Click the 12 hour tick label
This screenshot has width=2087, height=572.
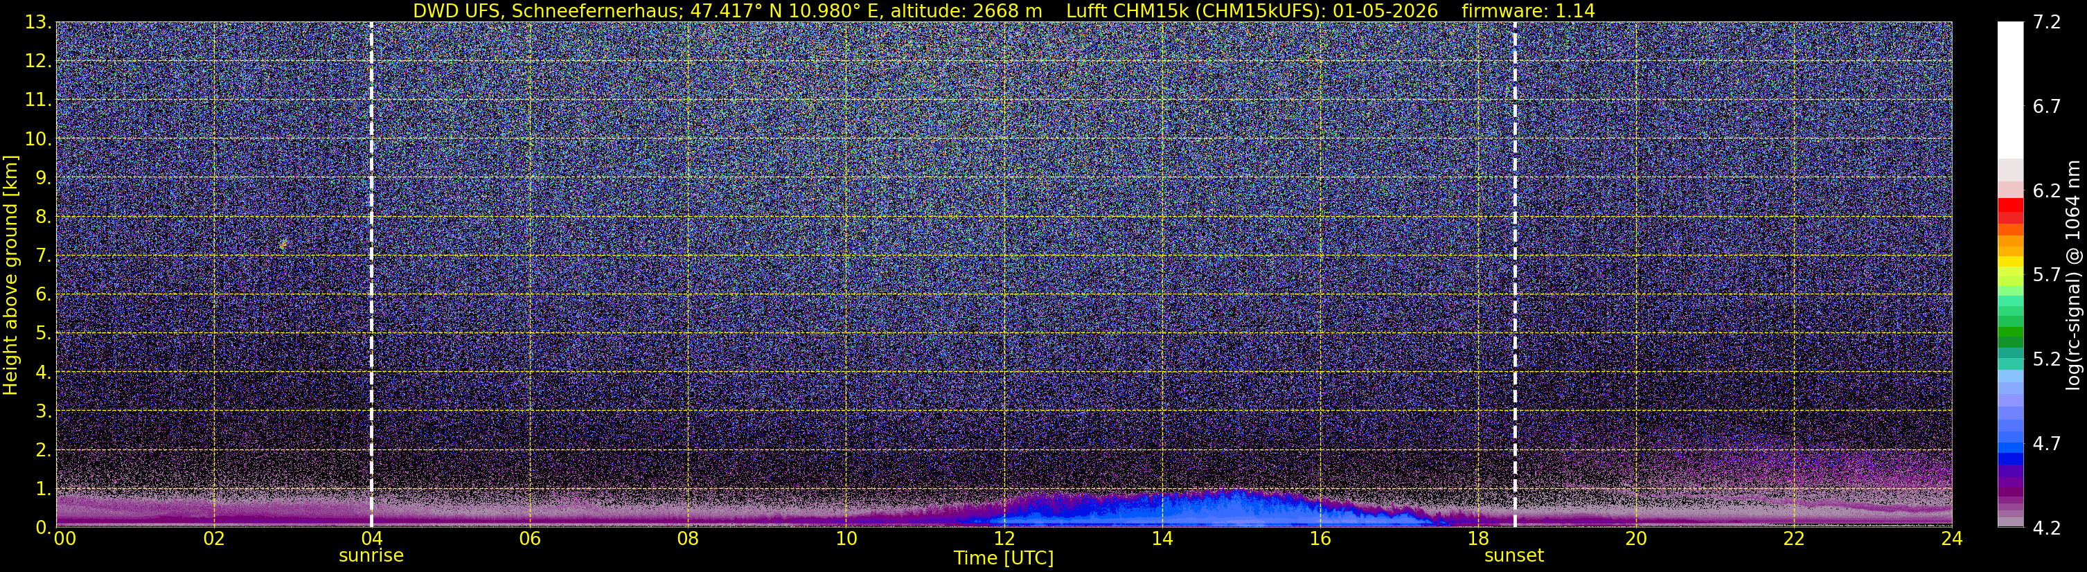(1004, 539)
